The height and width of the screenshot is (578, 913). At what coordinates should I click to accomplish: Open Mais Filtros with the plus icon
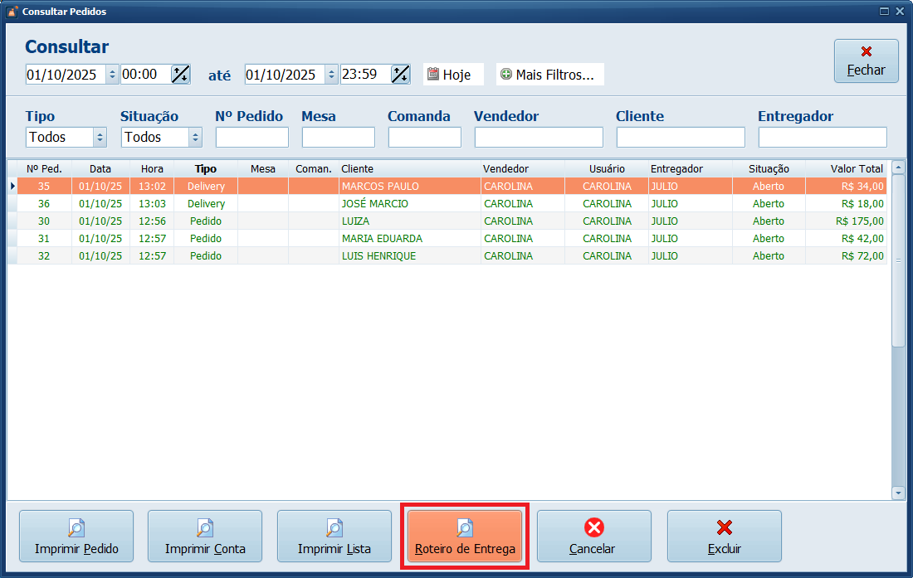pyautogui.click(x=549, y=74)
